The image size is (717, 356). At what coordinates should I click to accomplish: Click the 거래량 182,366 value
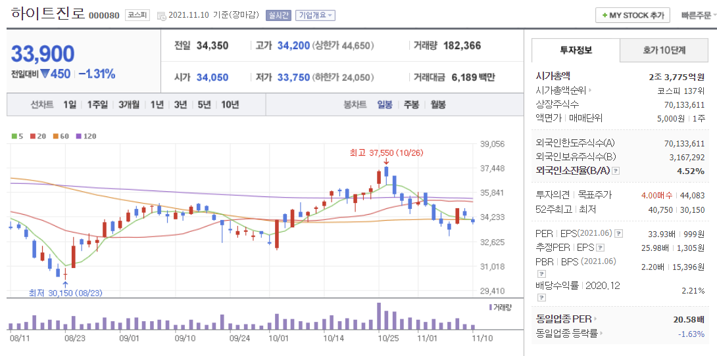462,45
